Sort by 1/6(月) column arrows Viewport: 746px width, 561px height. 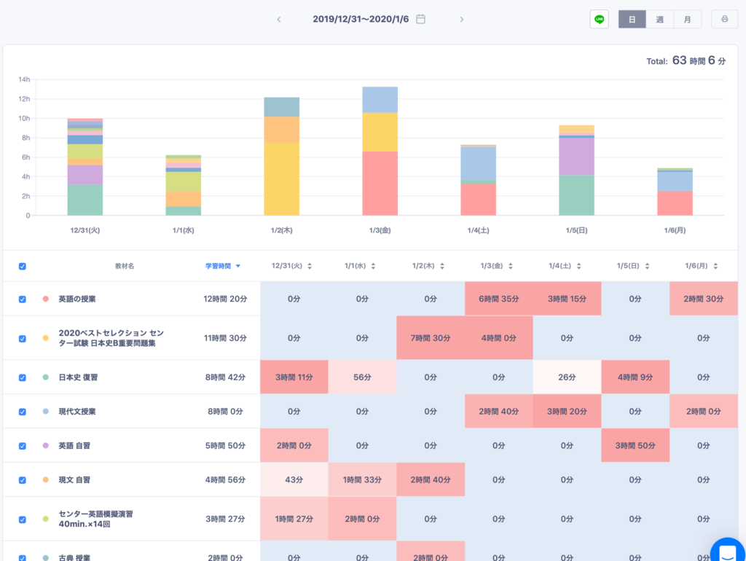coord(716,267)
